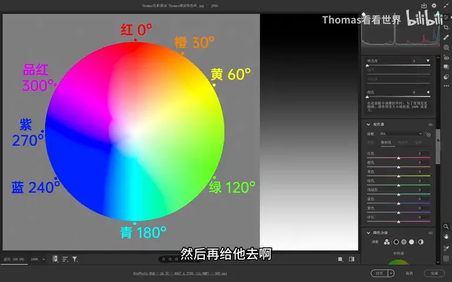Toggle Color Grading panel visibility eye
The width and height of the screenshot is (452, 282).
pyautogui.click(x=430, y=233)
